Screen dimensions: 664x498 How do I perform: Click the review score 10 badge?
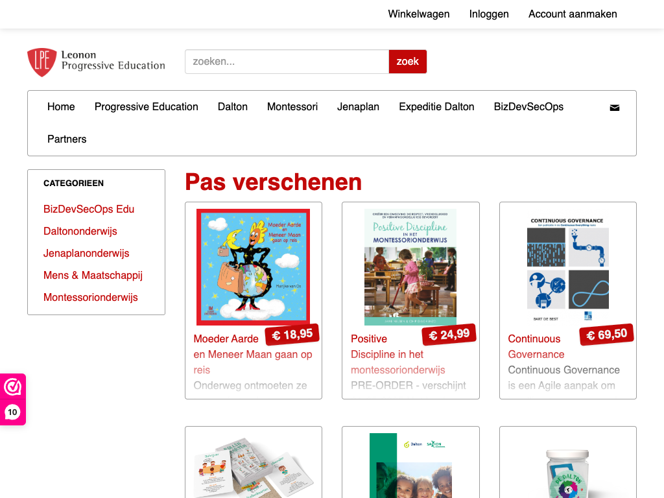point(13,412)
